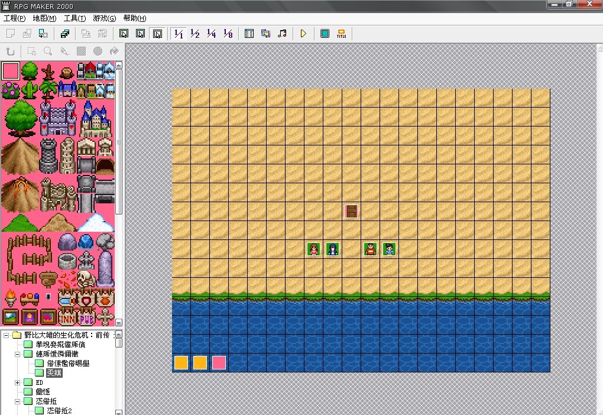This screenshot has height=415, width=603.
Task: Open the 工具(T) menu
Action: 74,18
